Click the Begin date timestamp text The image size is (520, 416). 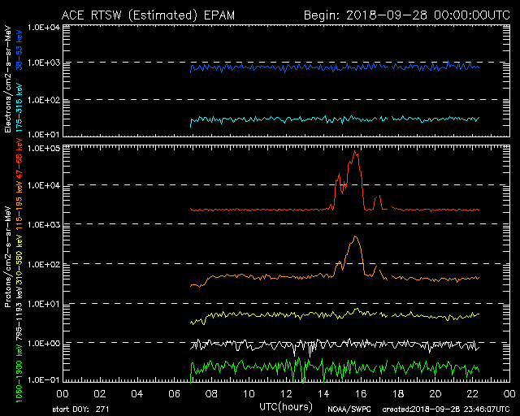coord(406,15)
